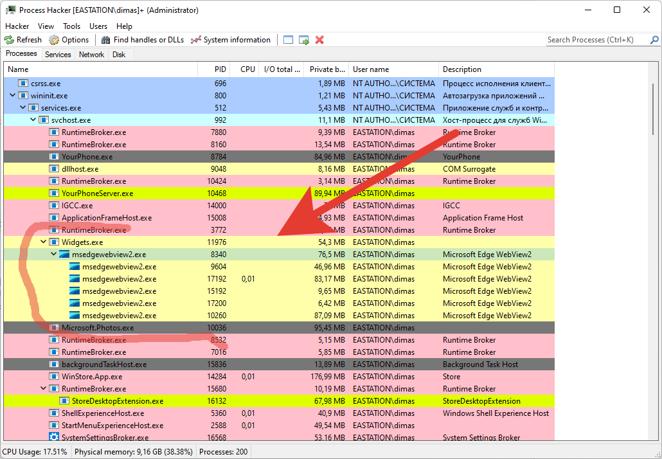
Task: Click the csrss.exe process icon
Action: pyautogui.click(x=22, y=83)
